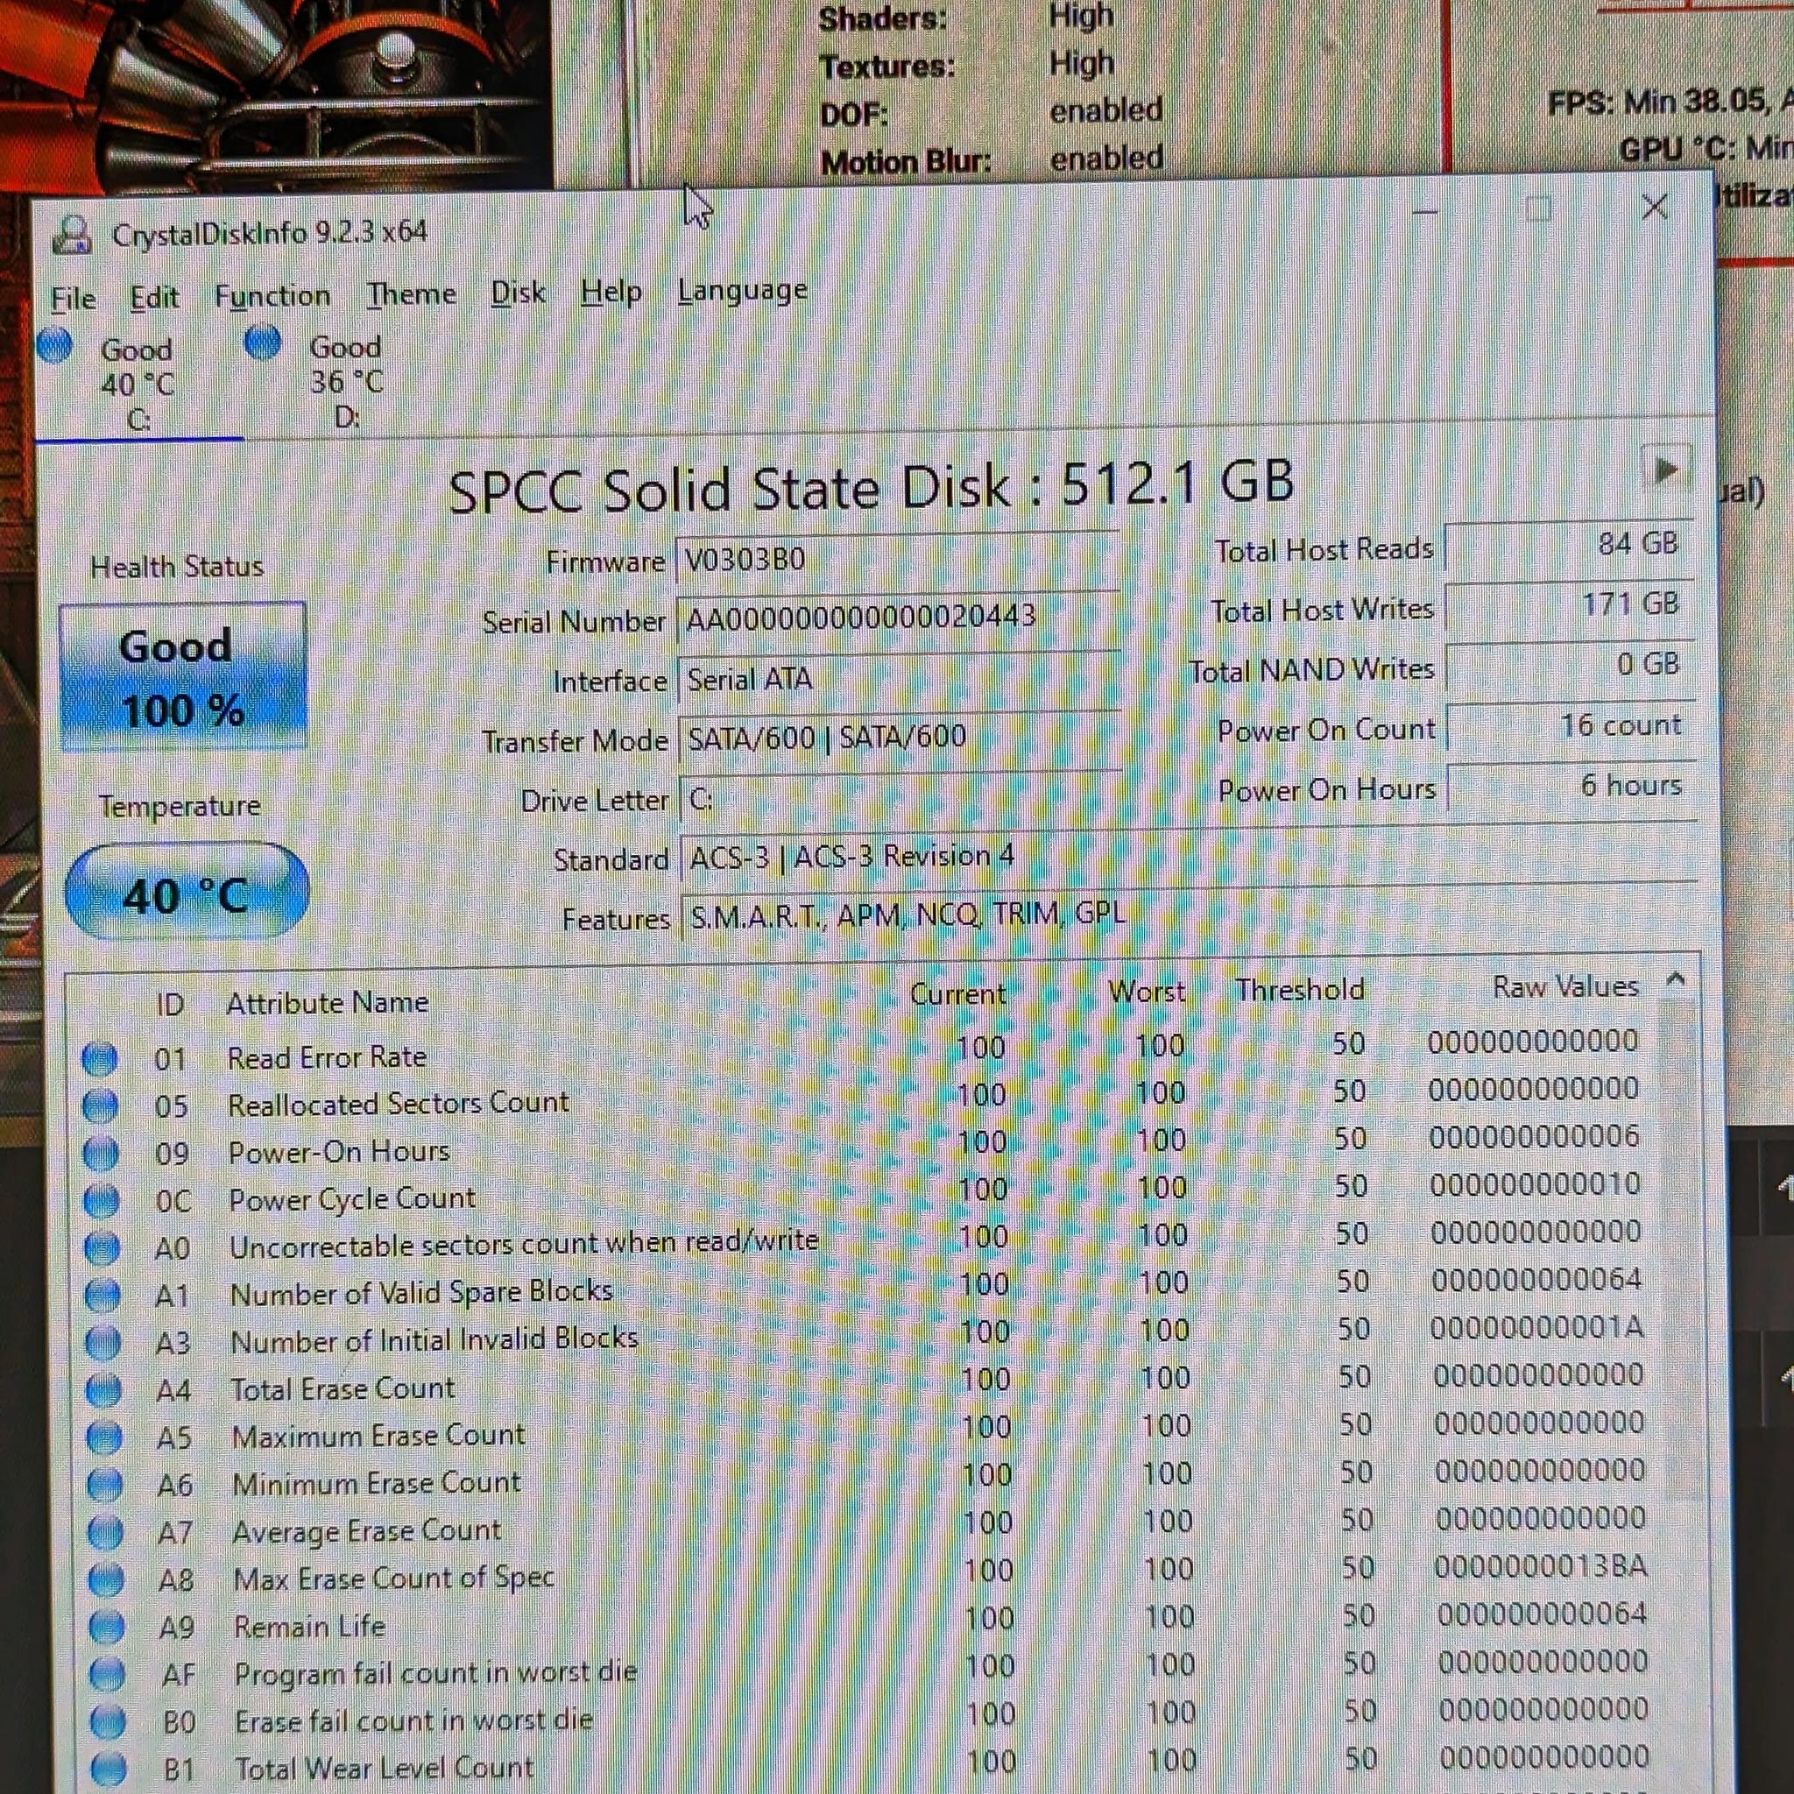Open the File menu
Viewport: 1794px width, 1794px height.
coord(73,299)
